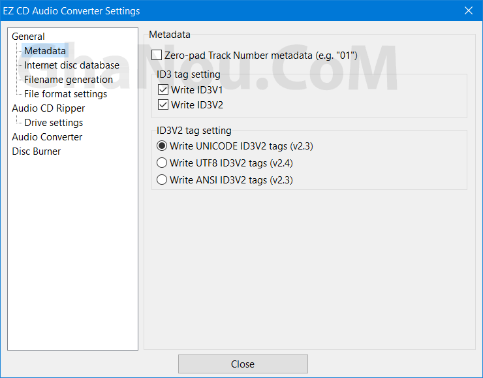483x378 pixels.
Task: Open Filename generation settings
Action: [x=69, y=80]
